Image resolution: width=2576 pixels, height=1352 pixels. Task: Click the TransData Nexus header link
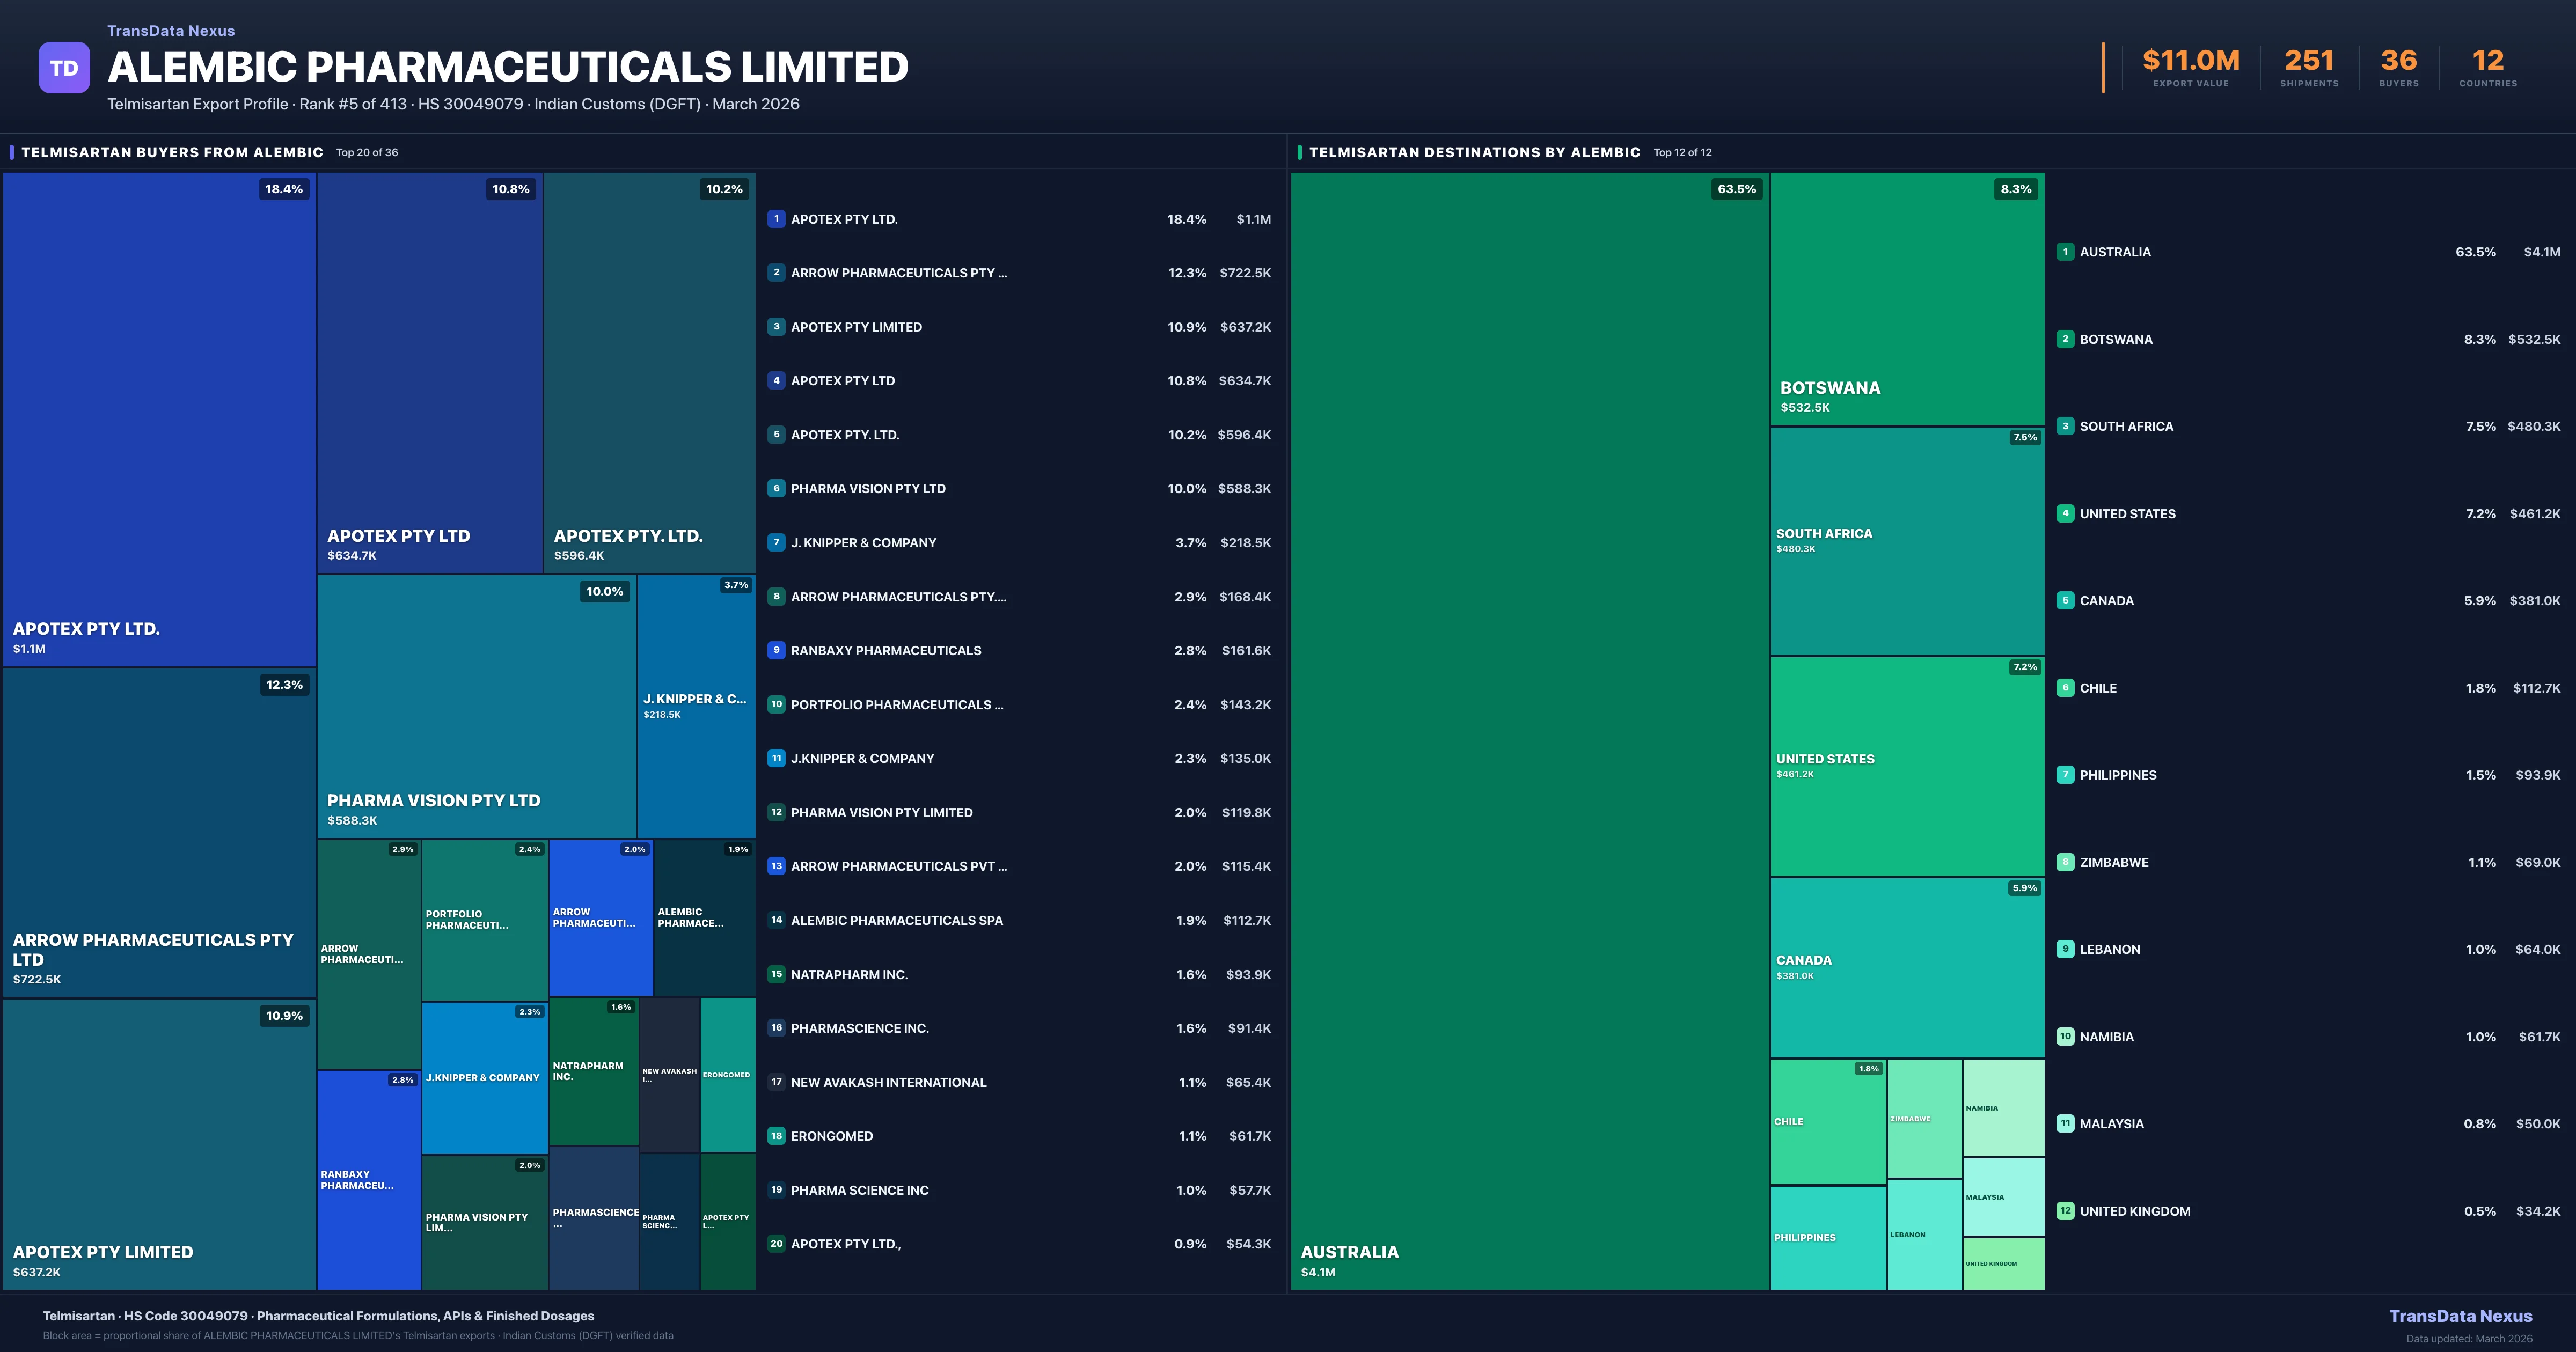click(x=171, y=31)
